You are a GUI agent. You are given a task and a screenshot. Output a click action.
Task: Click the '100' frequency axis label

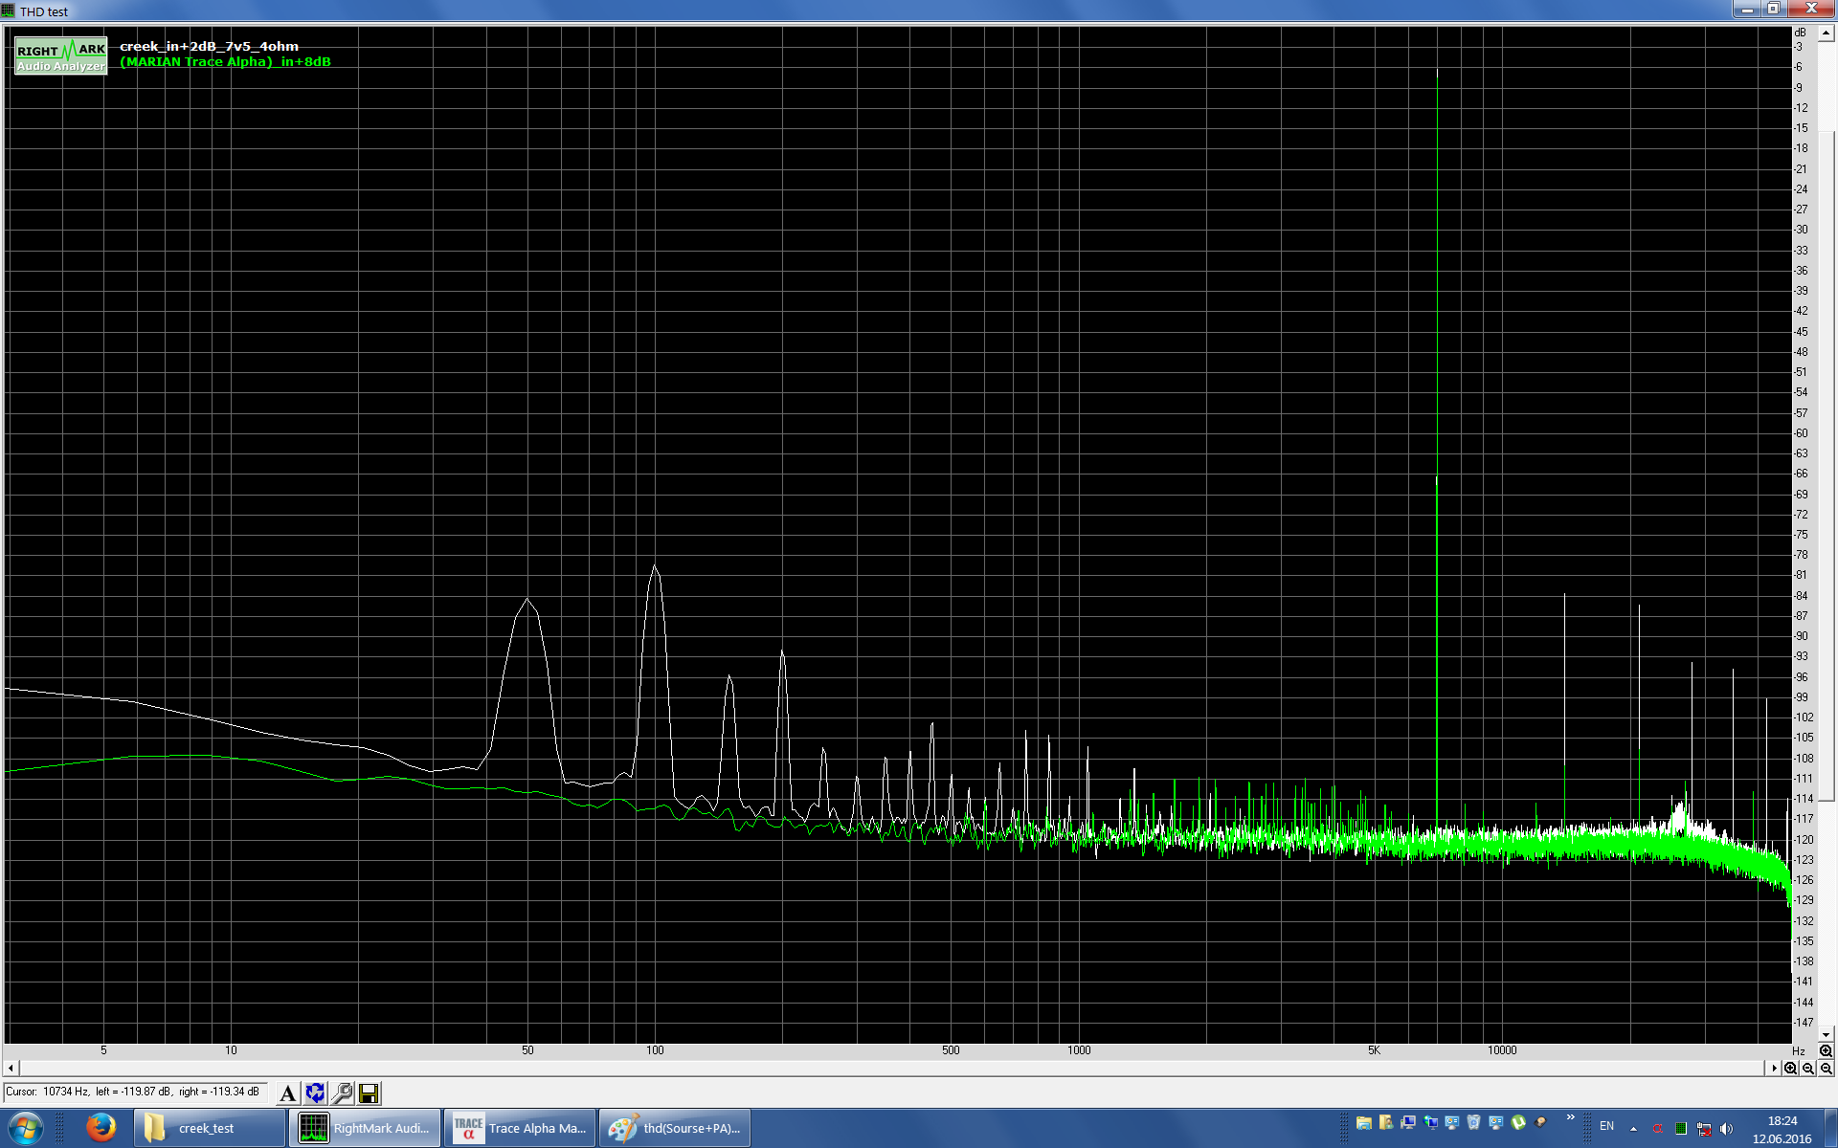coord(655,1050)
